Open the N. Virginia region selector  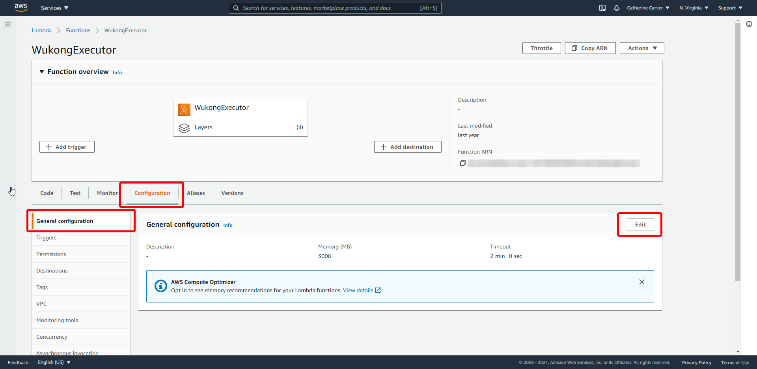pos(694,8)
